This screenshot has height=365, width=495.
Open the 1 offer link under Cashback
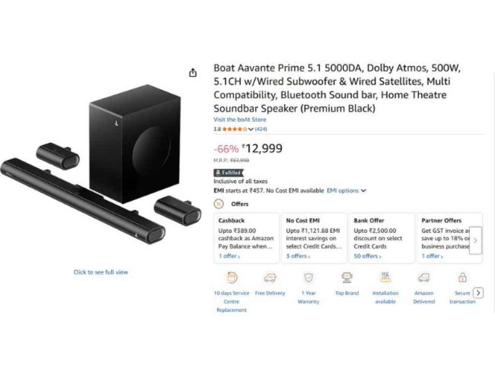[229, 256]
